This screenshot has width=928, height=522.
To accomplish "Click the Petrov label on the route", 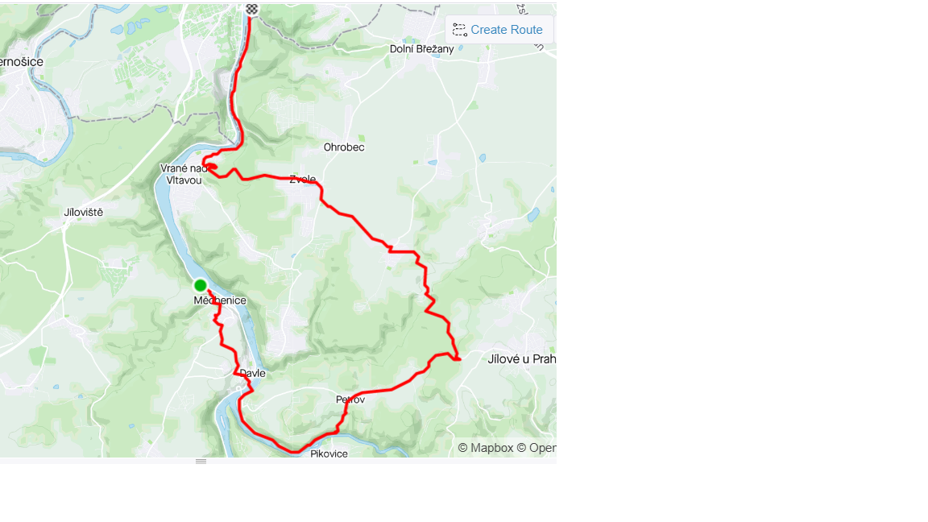I will pos(350,400).
